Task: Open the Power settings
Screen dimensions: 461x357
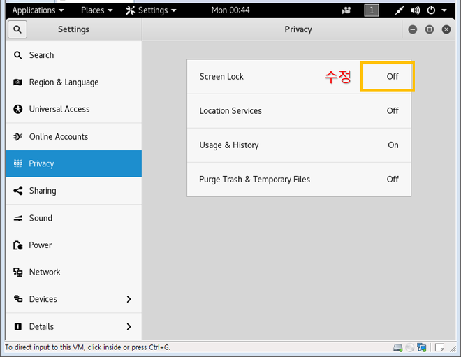Action: (73, 245)
